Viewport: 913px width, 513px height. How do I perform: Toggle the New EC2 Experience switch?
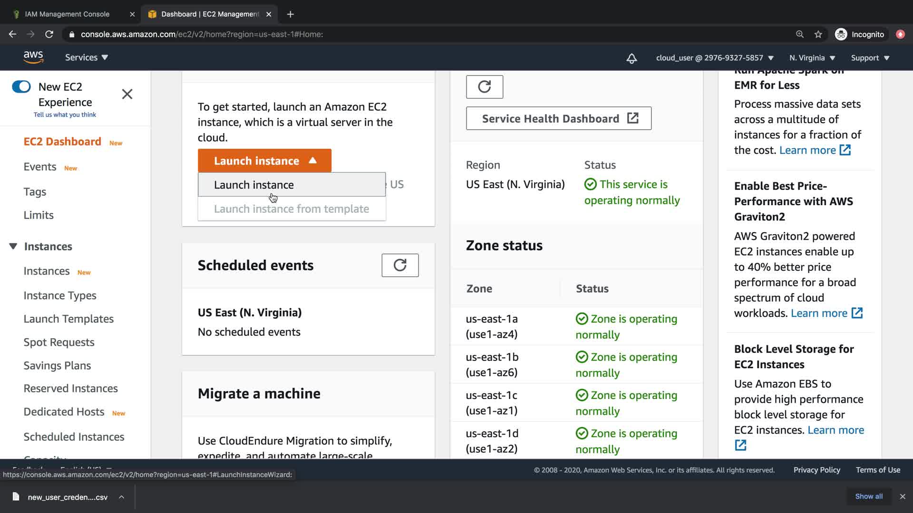[21, 86]
